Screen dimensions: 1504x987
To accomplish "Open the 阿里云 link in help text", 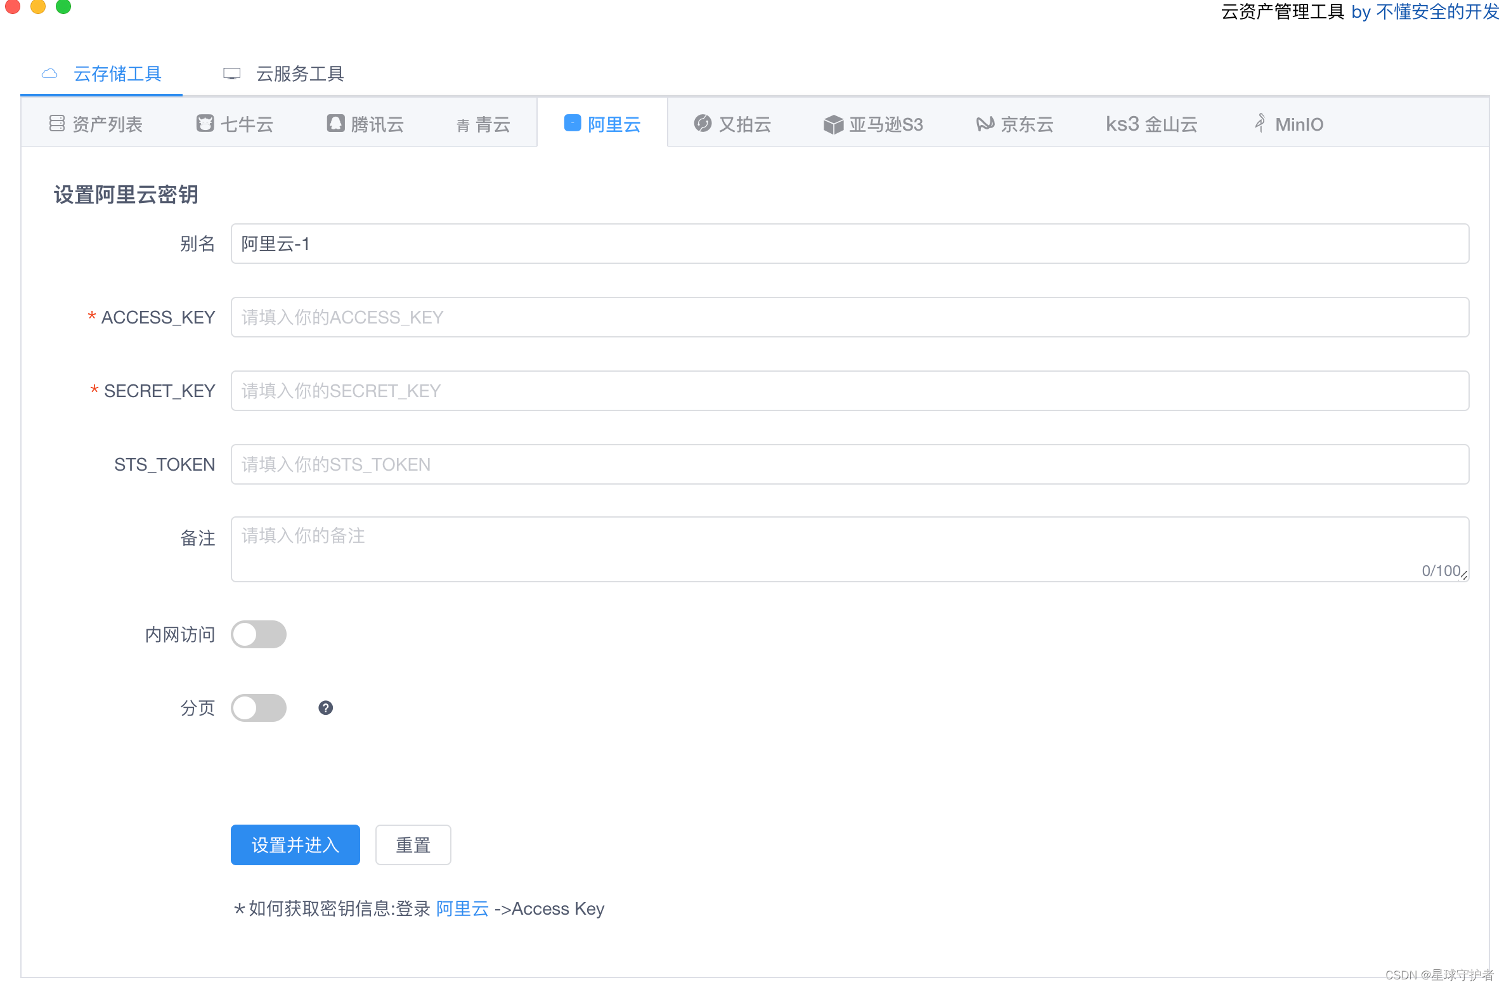I will [x=462, y=908].
